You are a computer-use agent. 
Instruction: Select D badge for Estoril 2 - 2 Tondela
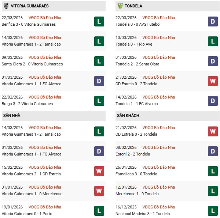pos(213,151)
